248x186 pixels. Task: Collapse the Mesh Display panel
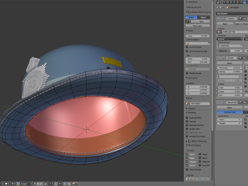coord(187,145)
